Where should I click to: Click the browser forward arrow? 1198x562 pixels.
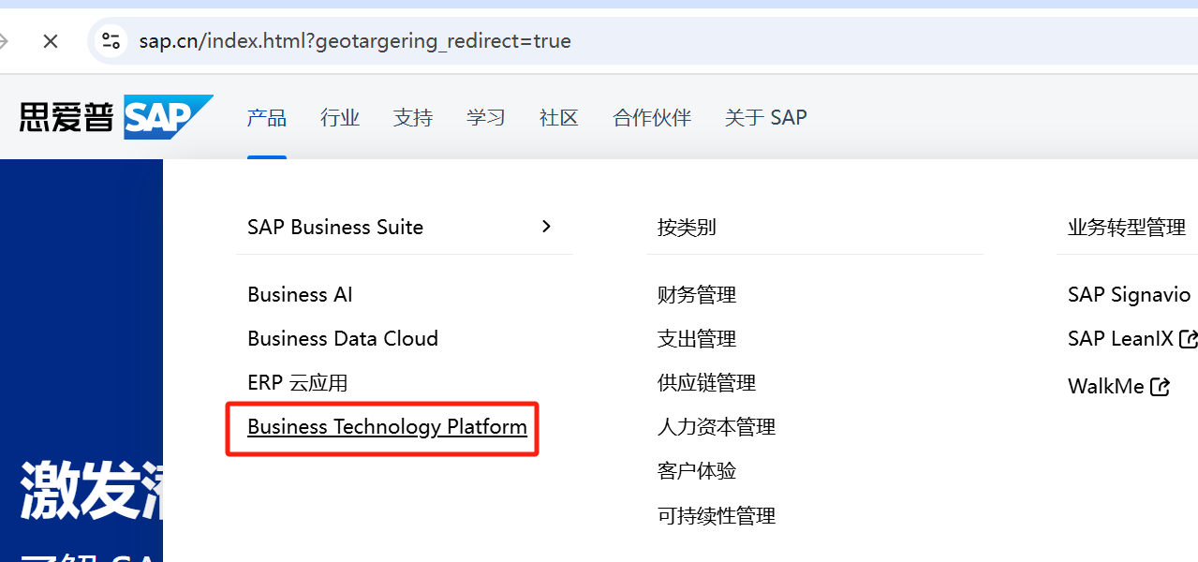click(x=4, y=41)
